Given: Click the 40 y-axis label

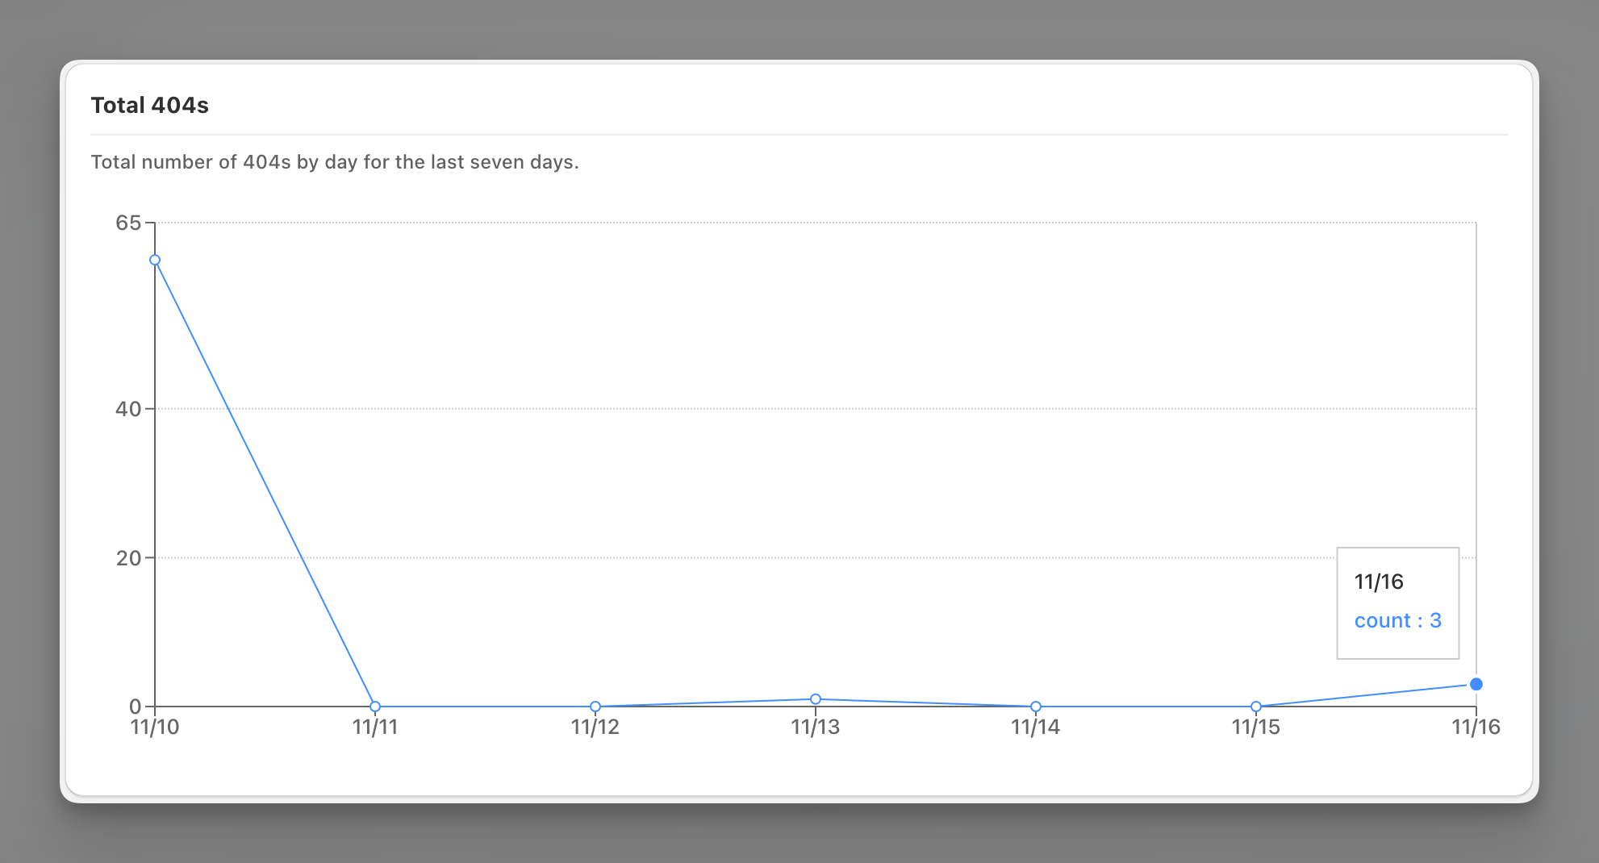Looking at the screenshot, I should (128, 409).
